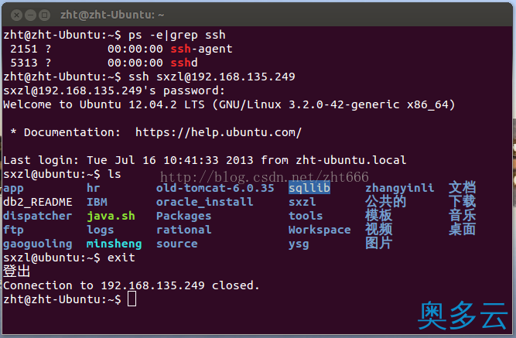Click the Workspace directory name
The width and height of the screenshot is (516, 338).
pos(320,230)
